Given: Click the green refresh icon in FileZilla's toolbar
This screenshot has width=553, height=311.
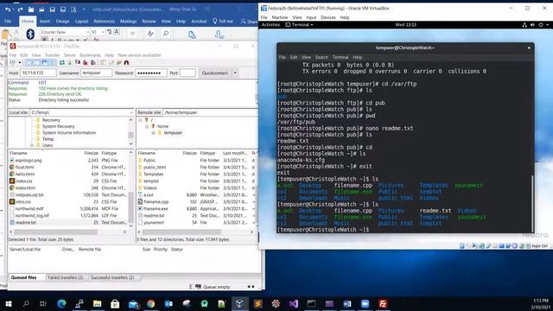Looking at the screenshot, I should coord(62,63).
